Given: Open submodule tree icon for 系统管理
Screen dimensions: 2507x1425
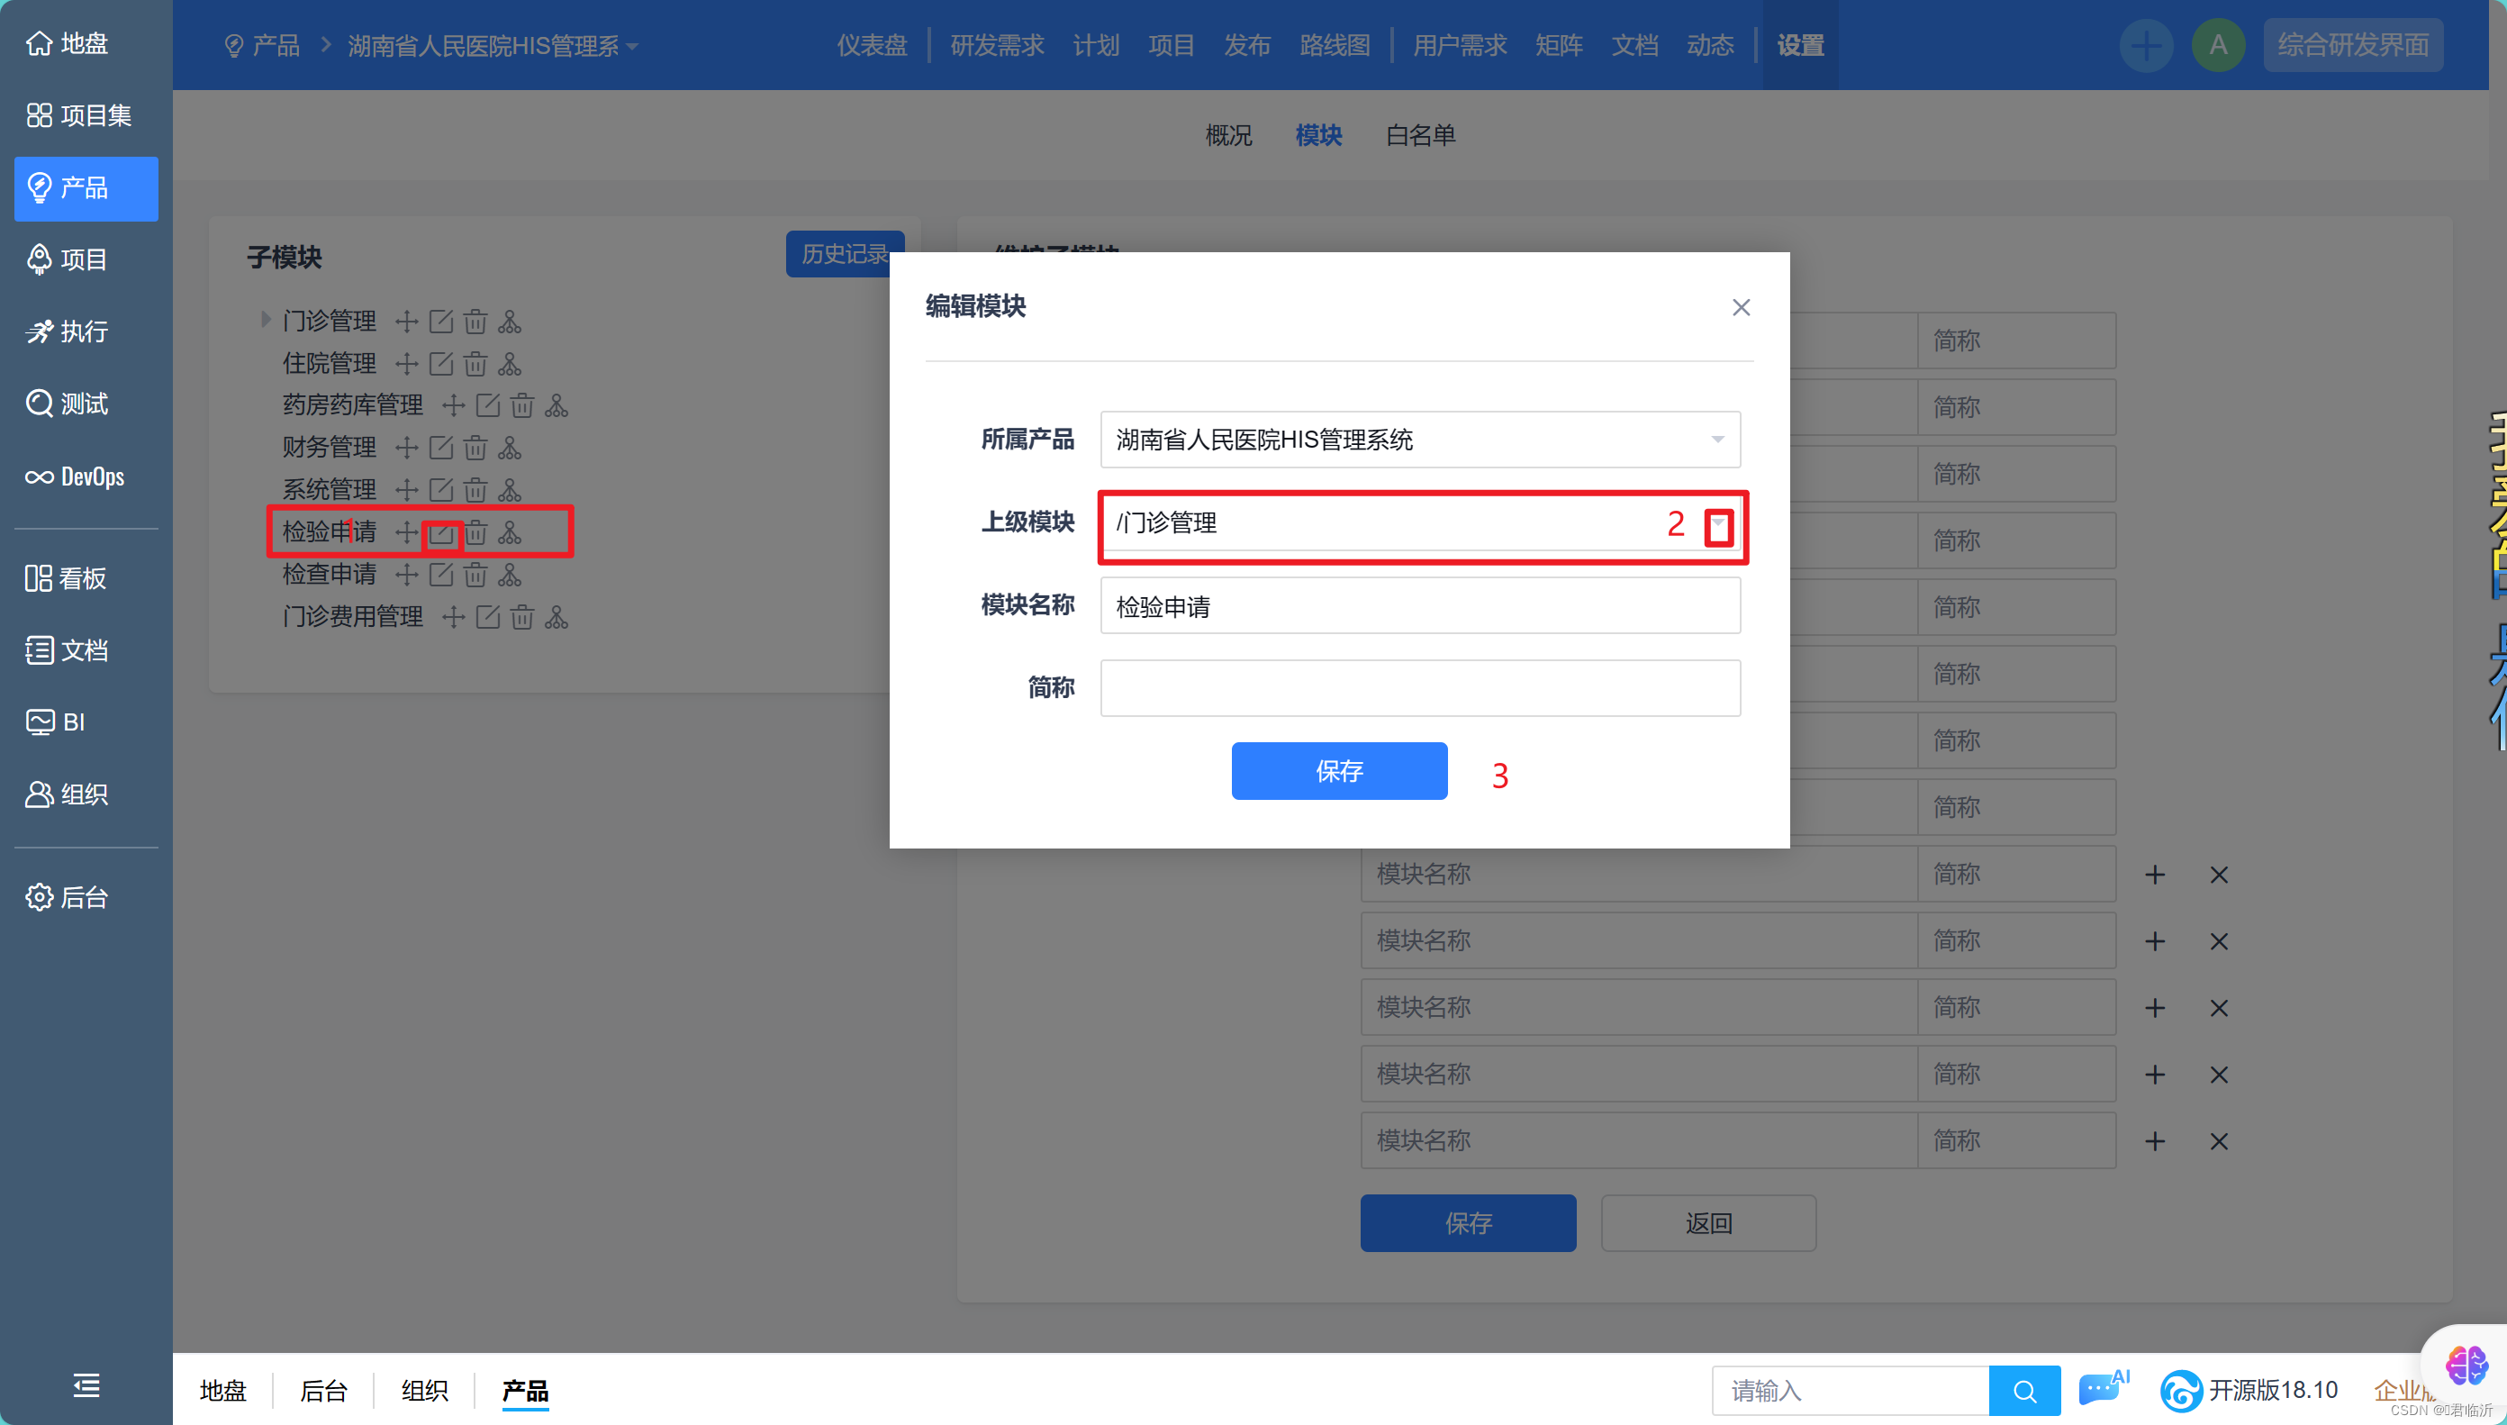Looking at the screenshot, I should [x=510, y=490].
